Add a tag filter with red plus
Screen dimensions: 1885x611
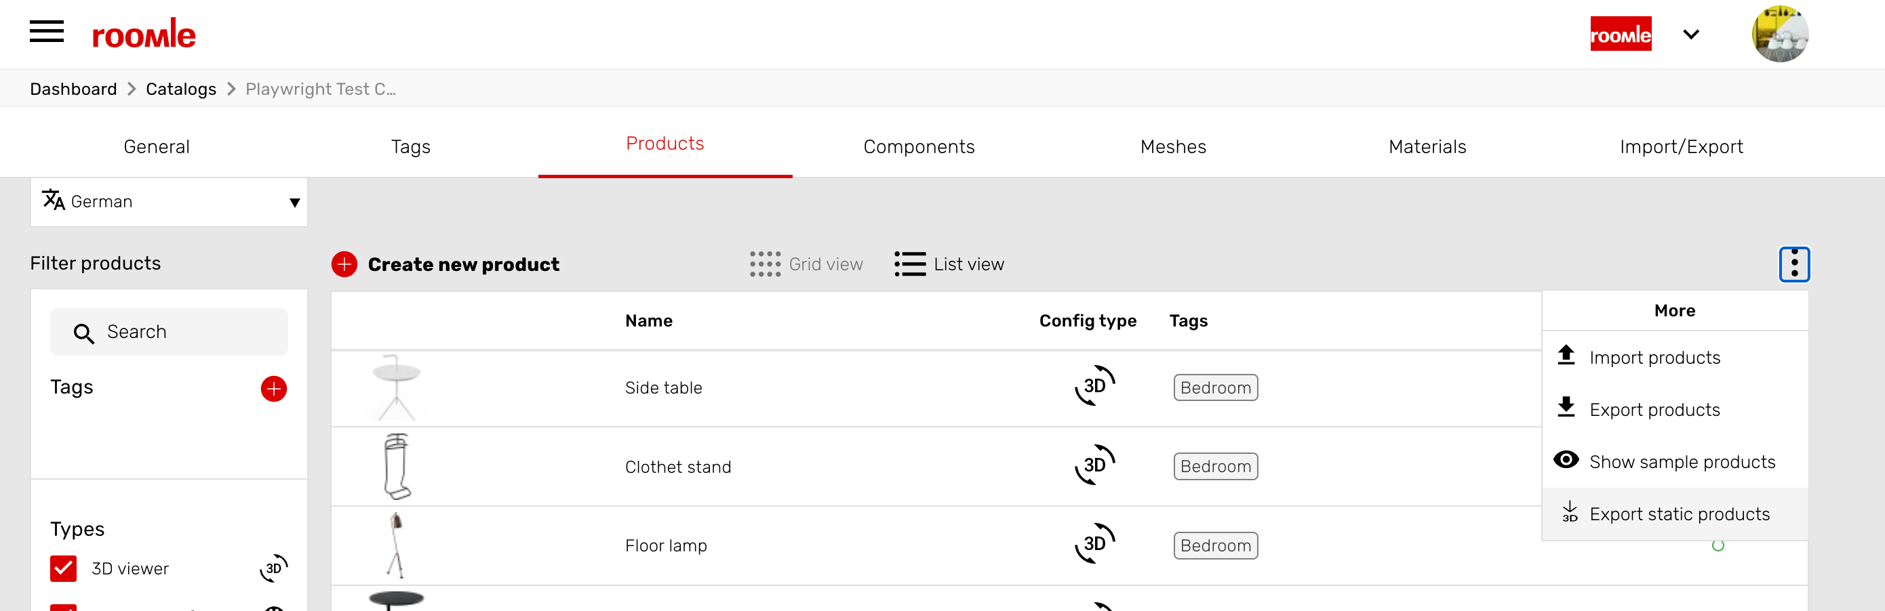pos(274,388)
